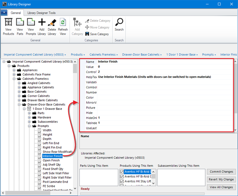Click the View Products icon

pos(8,22)
